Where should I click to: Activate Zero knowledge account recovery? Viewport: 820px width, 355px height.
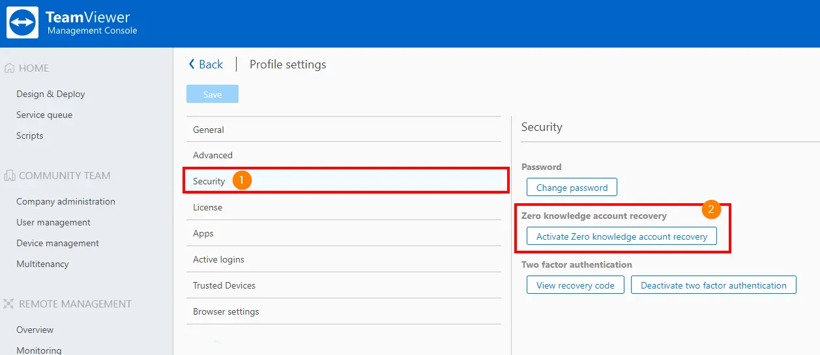622,236
